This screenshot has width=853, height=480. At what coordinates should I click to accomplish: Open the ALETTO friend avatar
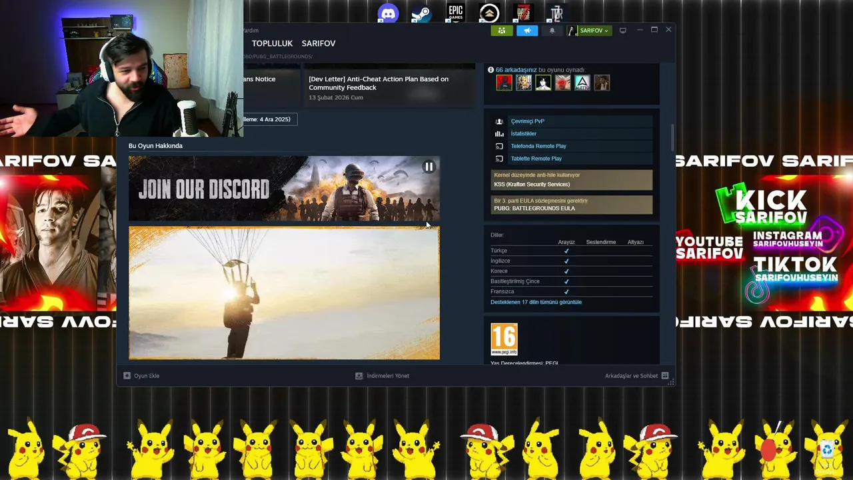[x=582, y=83]
